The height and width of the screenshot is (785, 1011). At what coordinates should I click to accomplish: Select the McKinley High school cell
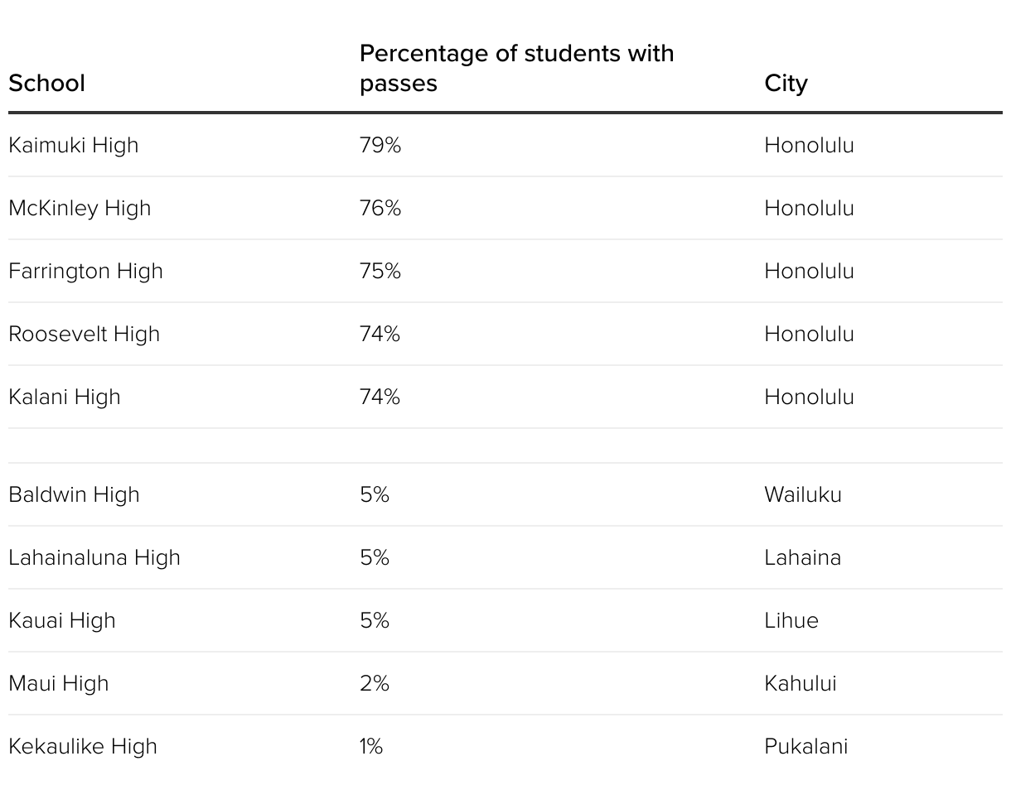pyautogui.click(x=80, y=208)
